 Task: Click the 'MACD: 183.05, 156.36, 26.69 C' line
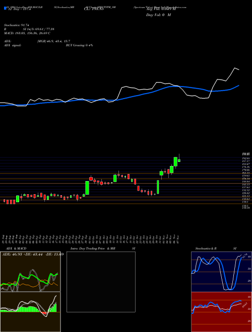coord(27,33)
